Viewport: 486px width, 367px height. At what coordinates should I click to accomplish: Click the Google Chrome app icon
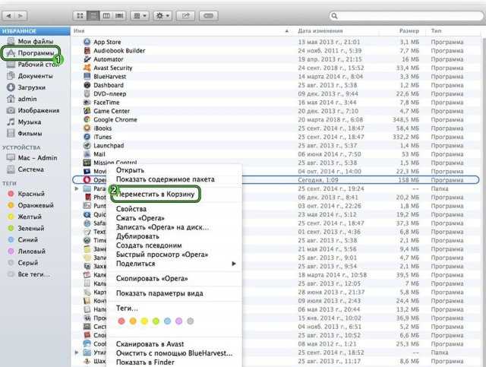pos(87,119)
